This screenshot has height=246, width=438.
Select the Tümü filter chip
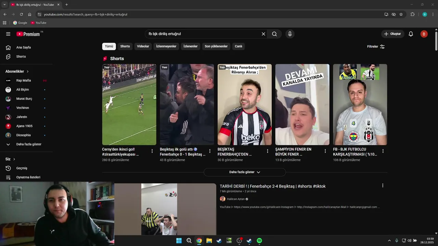(109, 46)
